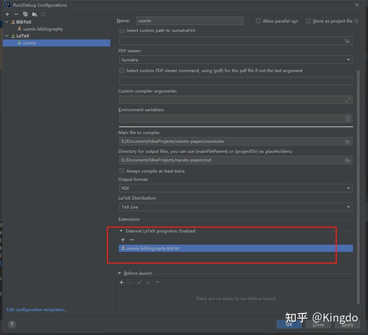Open the LaTeX Distribution dropdown

pos(348,207)
